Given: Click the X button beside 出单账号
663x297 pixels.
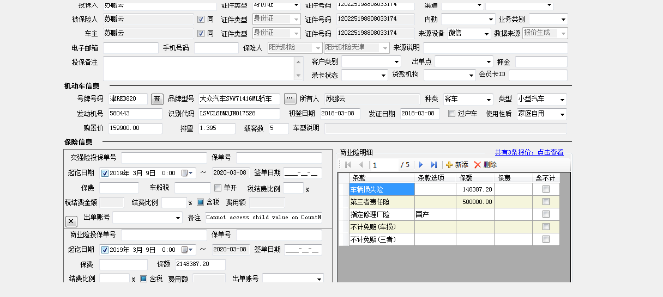Looking at the screenshot, I should point(71,221).
